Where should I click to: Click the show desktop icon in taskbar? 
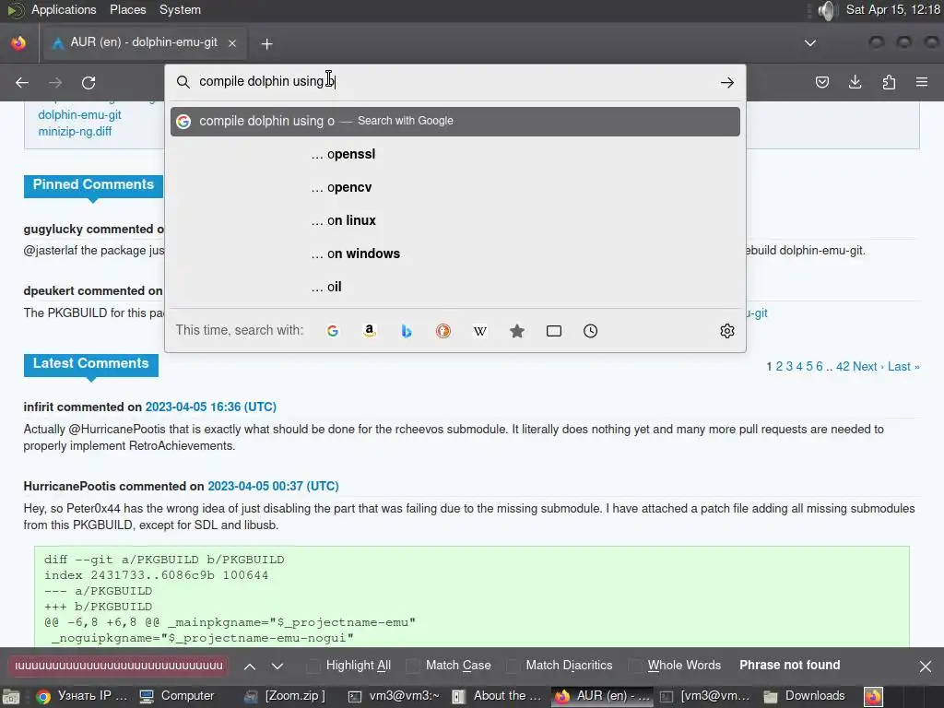tap(11, 697)
